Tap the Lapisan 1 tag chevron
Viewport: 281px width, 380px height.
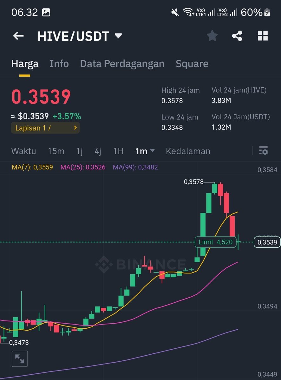click(x=75, y=128)
